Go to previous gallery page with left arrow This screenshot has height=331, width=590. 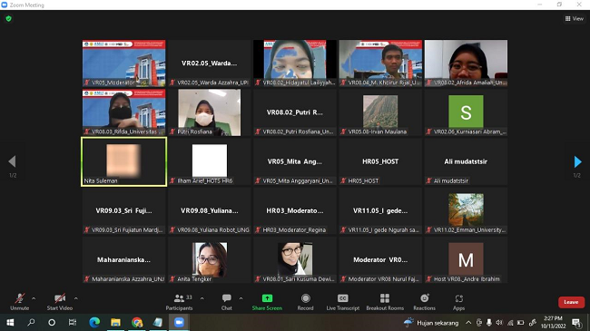point(12,161)
